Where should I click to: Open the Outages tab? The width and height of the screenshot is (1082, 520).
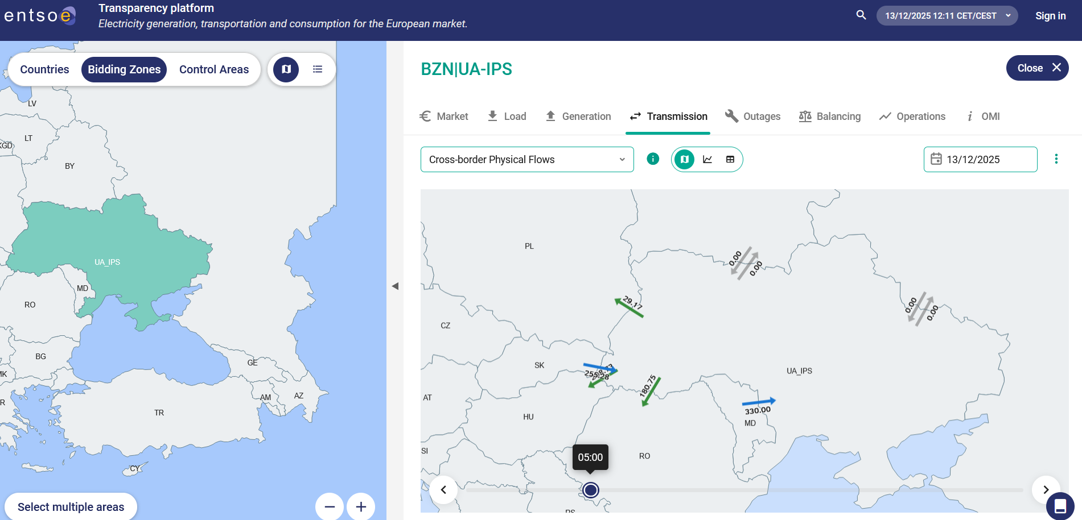pyautogui.click(x=753, y=117)
